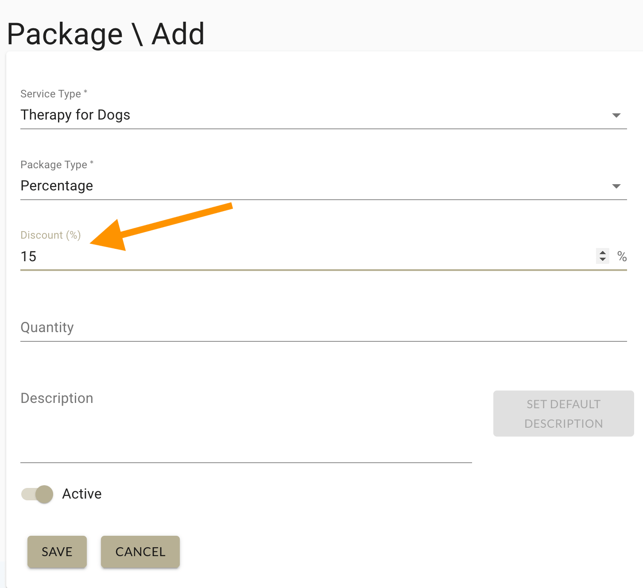Image resolution: width=643 pixels, height=588 pixels.
Task: Click the Quantity input field
Action: click(x=177, y=328)
